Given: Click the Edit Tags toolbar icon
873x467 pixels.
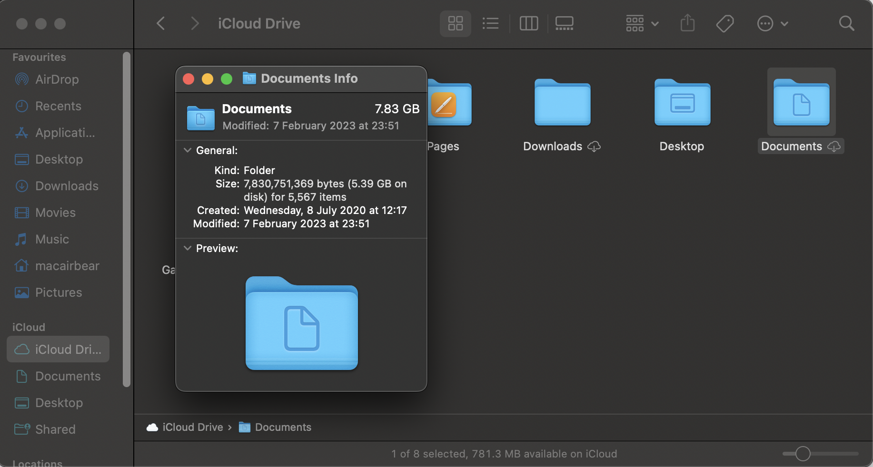Looking at the screenshot, I should 725,23.
